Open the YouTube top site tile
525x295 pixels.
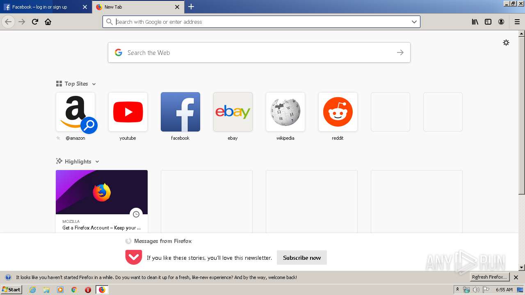click(x=128, y=112)
